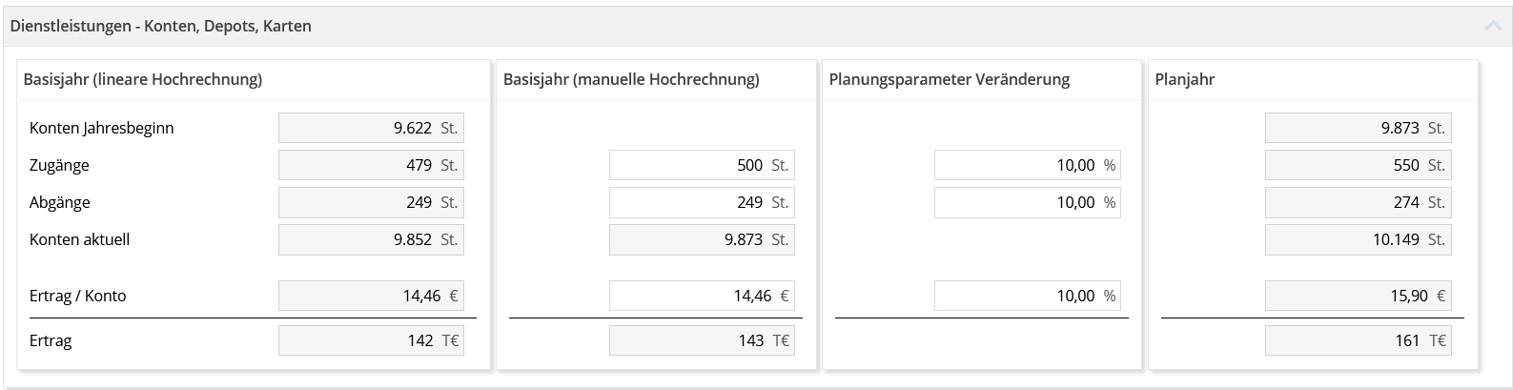Click the linear Zugänge field showing 479
The width and height of the screenshot is (1513, 390).
click(370, 165)
